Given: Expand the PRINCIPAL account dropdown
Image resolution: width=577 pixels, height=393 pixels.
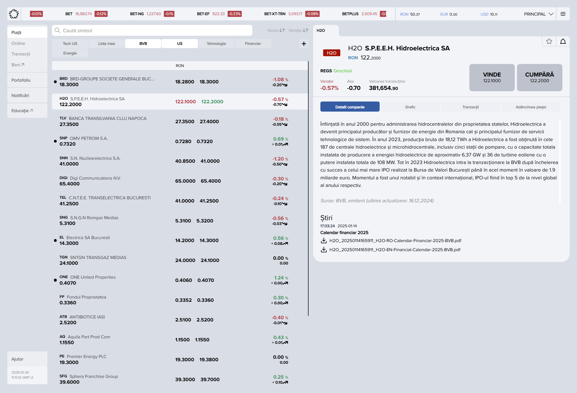Looking at the screenshot, I should pyautogui.click(x=538, y=14).
